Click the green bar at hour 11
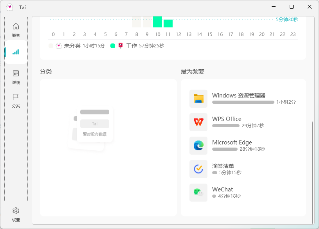Viewport: 319px width, 229px height. [168, 23]
